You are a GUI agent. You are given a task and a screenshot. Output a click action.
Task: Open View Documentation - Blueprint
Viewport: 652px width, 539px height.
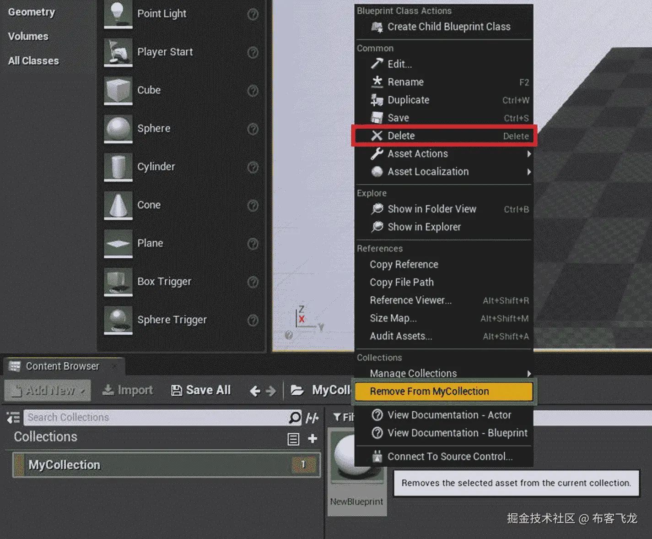tap(444, 433)
